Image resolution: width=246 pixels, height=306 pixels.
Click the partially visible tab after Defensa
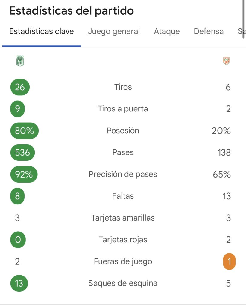tap(242, 31)
